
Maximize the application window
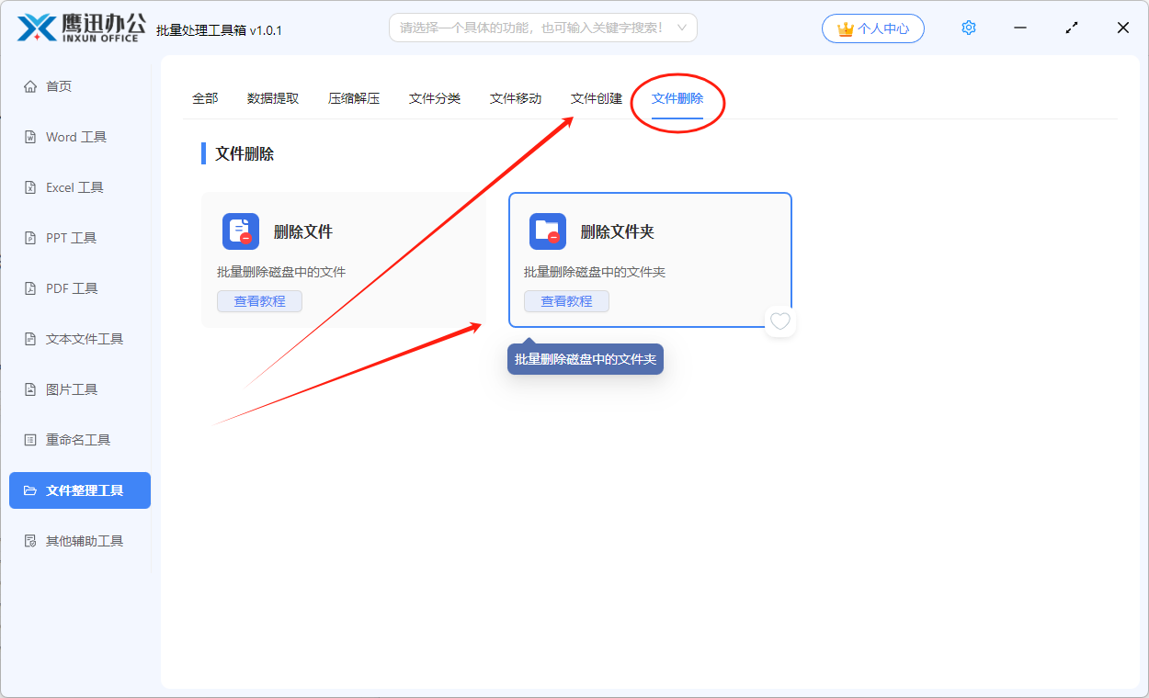[x=1072, y=28]
